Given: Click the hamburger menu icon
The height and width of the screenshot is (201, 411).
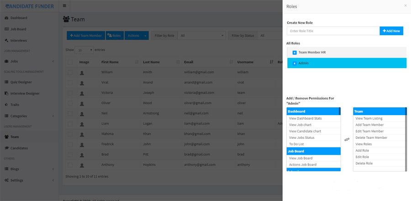Looking at the screenshot, I should [64, 6].
